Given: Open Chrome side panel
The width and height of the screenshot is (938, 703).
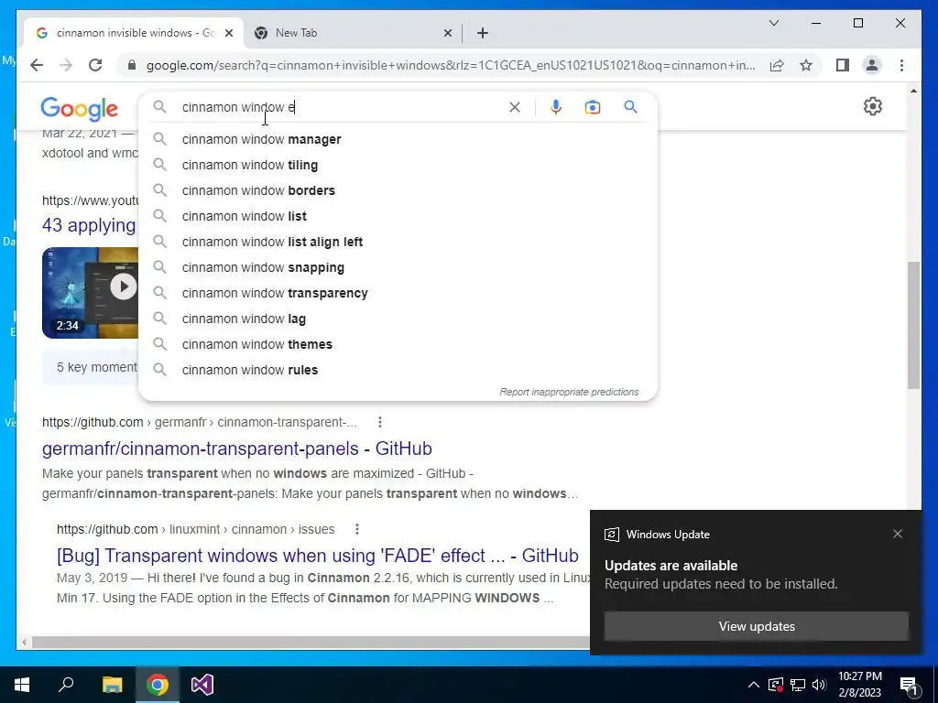Looking at the screenshot, I should pyautogui.click(x=843, y=65).
